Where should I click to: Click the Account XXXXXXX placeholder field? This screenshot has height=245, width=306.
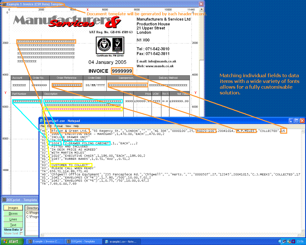click(19, 85)
